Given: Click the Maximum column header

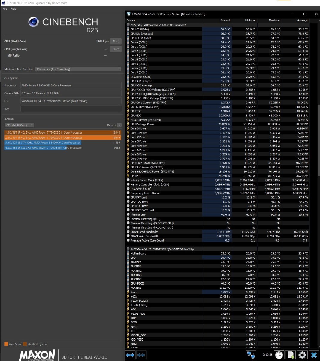Looking at the screenshot, I should pos(269,20).
